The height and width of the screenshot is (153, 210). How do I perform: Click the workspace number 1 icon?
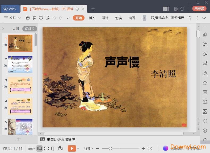coord(166,9)
